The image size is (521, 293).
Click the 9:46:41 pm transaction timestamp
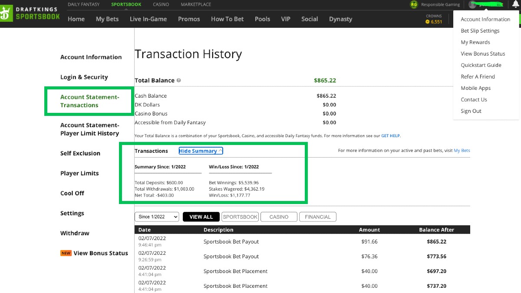click(x=150, y=245)
